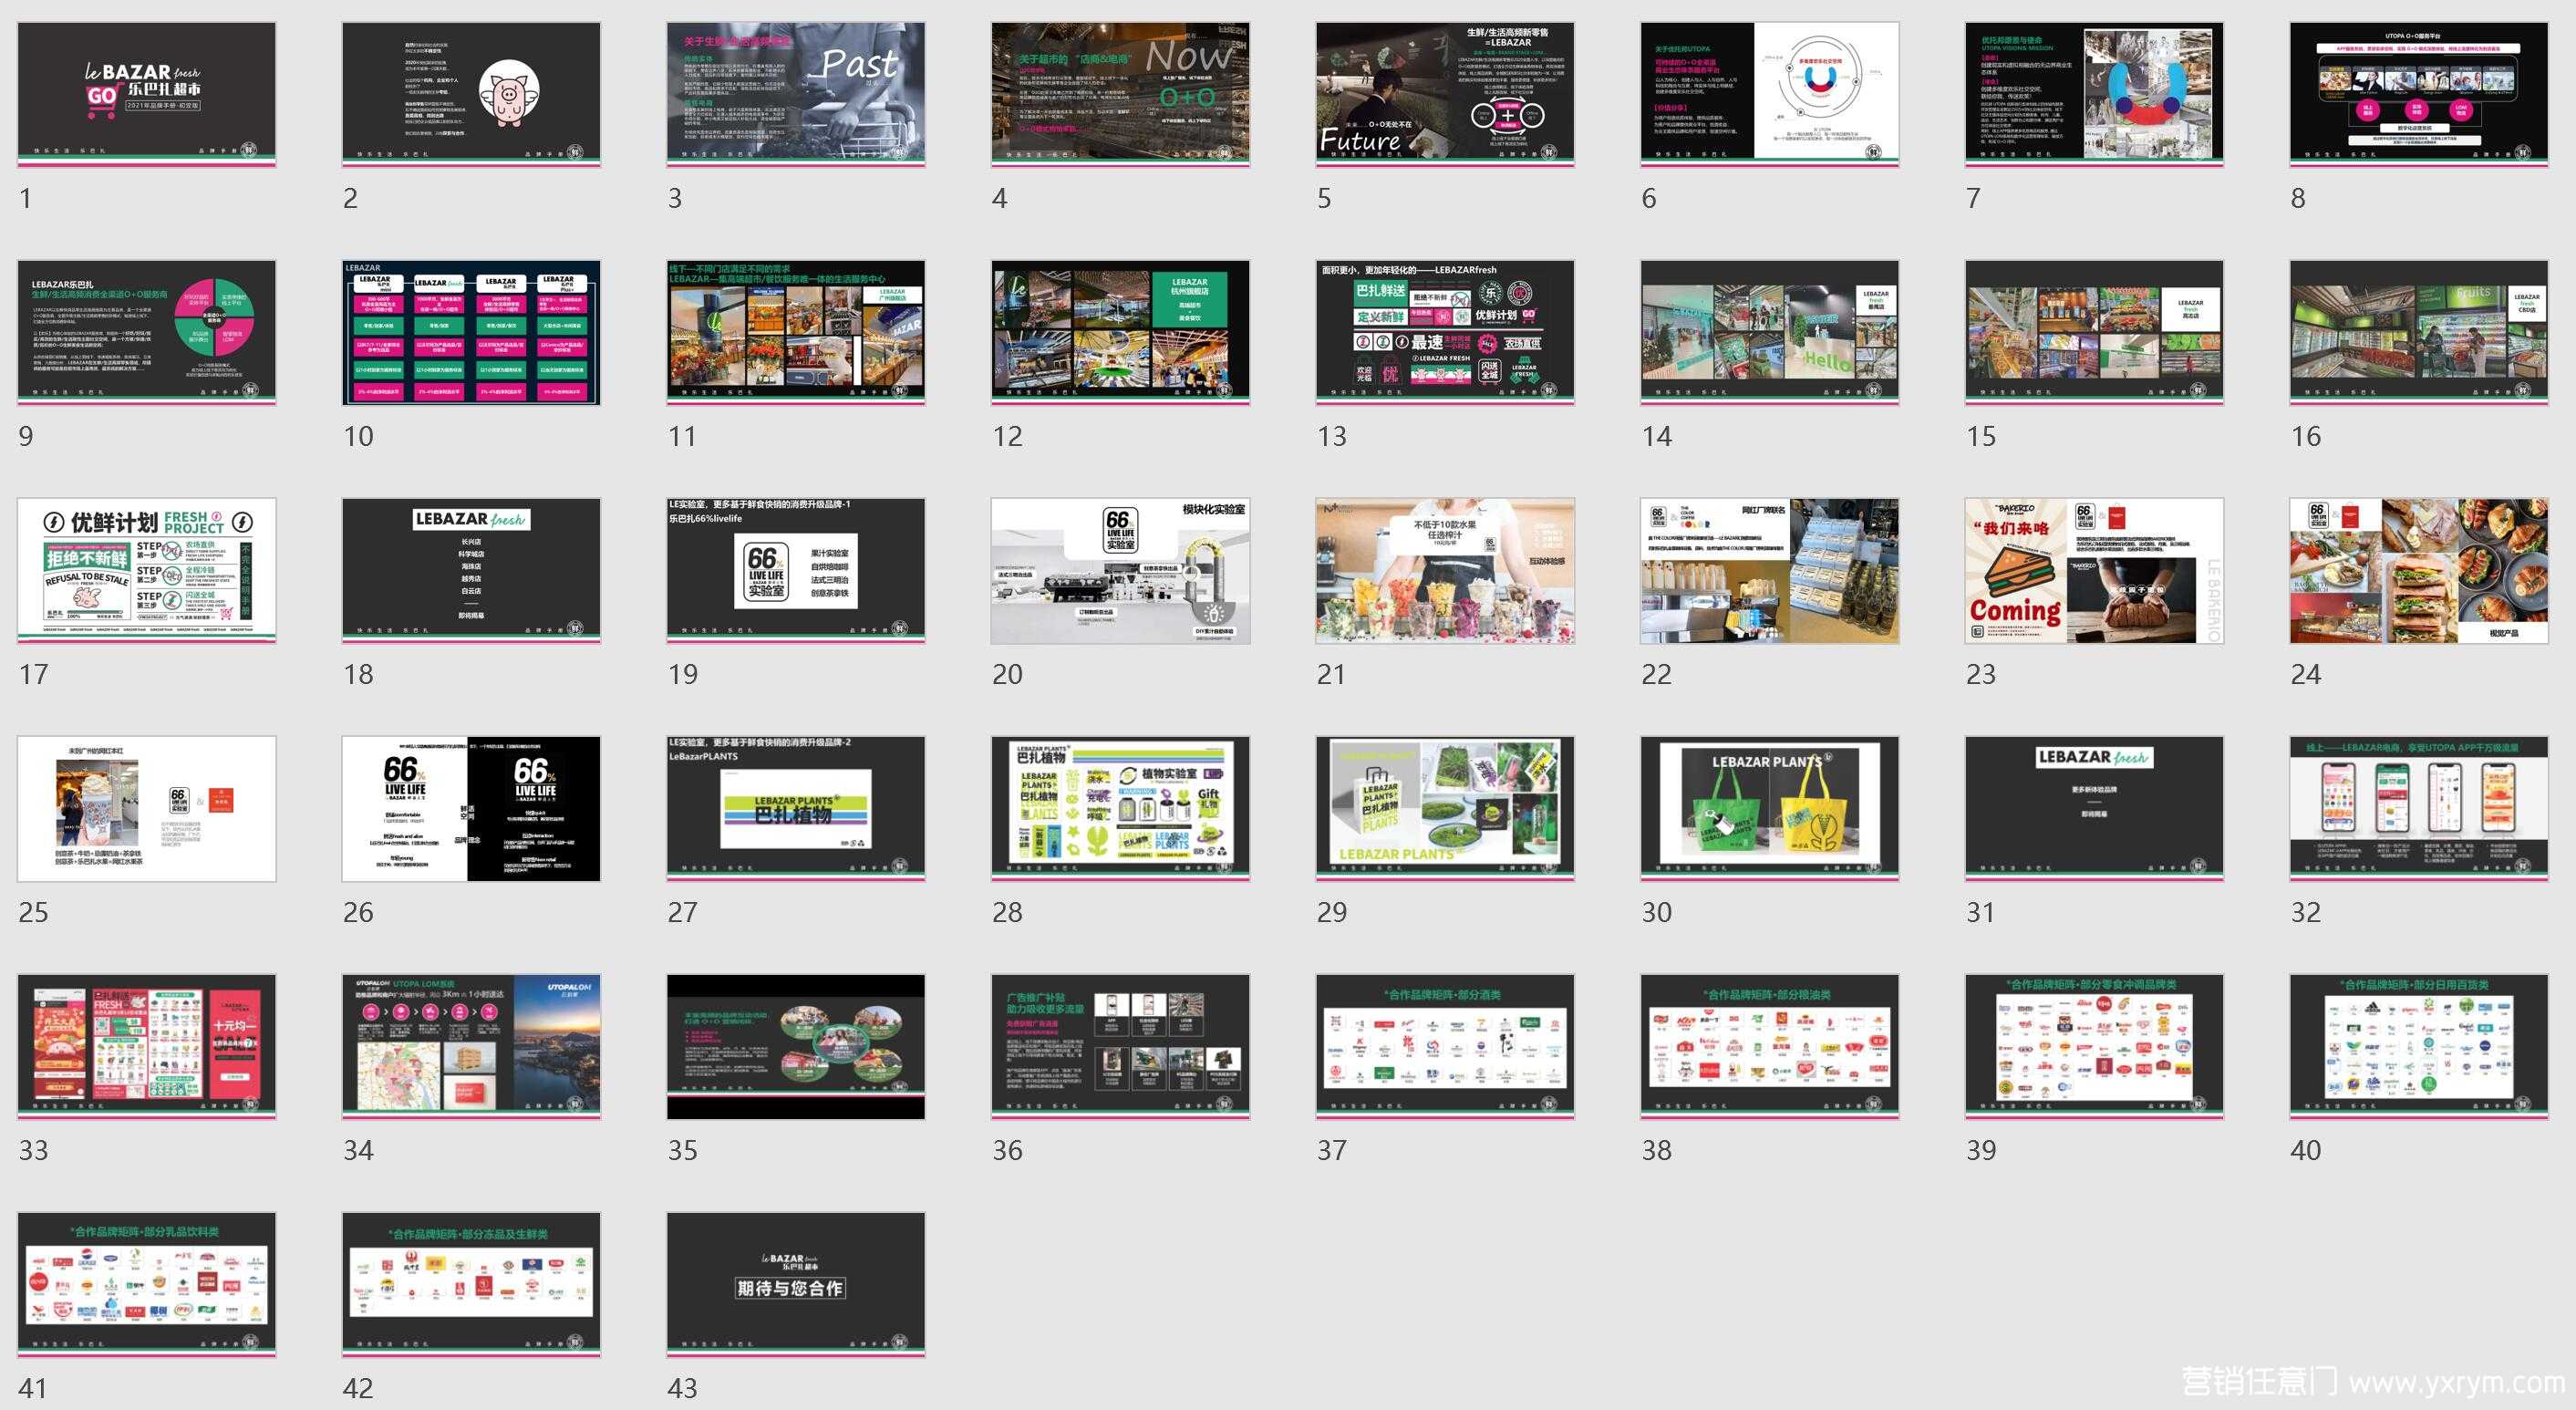
Task: Select slide 39 brand matrix thumbnail
Action: tap(2094, 1046)
